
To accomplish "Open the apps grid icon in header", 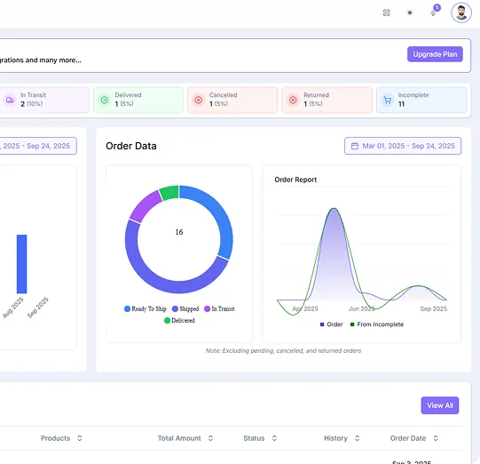I will coord(386,12).
